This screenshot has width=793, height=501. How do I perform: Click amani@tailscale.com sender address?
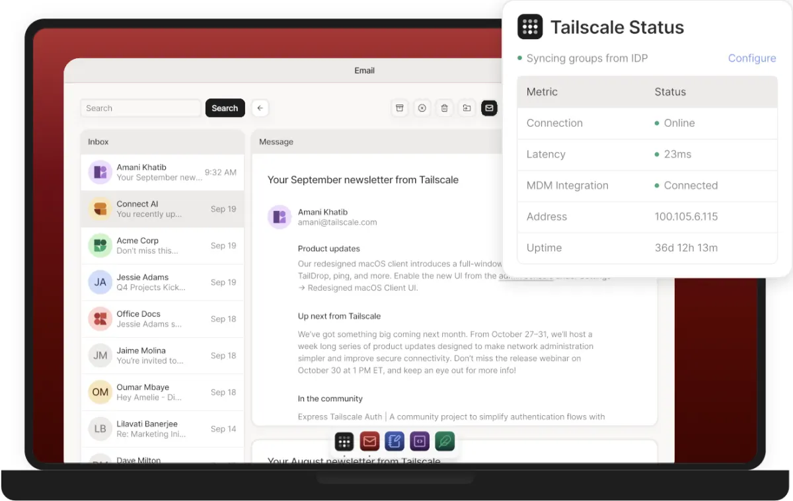coord(338,223)
